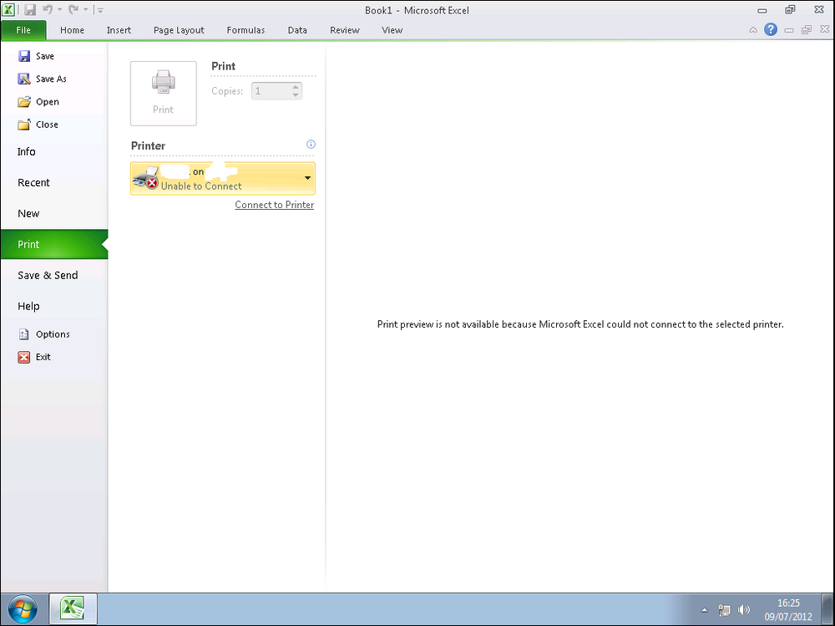Minimize the Ribbon using the caret icon

click(753, 30)
